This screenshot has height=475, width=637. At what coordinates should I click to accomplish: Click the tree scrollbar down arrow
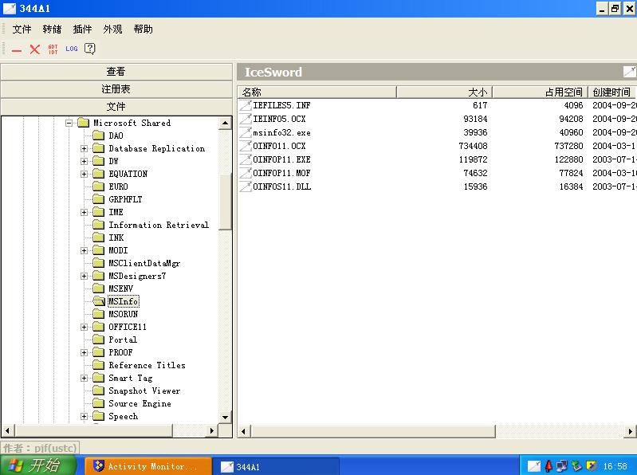(225, 417)
